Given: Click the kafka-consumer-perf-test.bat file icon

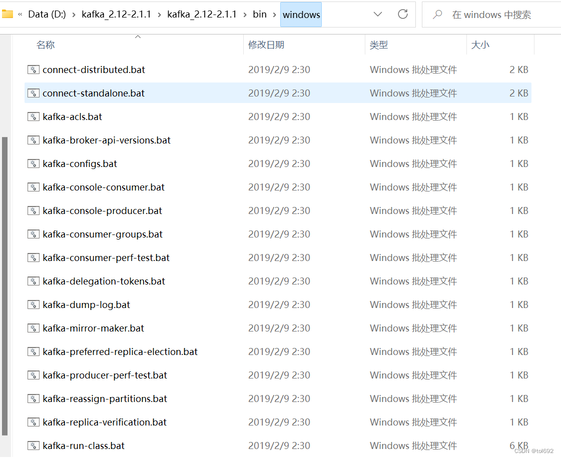Looking at the screenshot, I should pos(33,258).
